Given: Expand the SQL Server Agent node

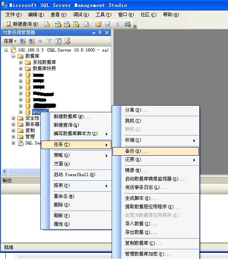Looking at the screenshot, I should click(14, 143).
